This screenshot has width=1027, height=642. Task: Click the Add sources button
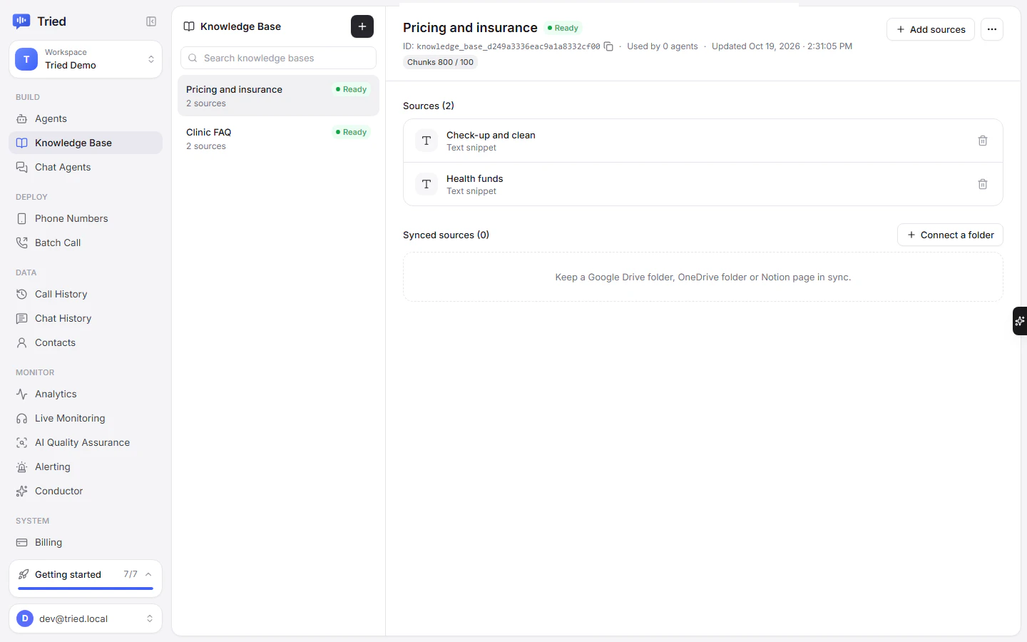tap(931, 29)
